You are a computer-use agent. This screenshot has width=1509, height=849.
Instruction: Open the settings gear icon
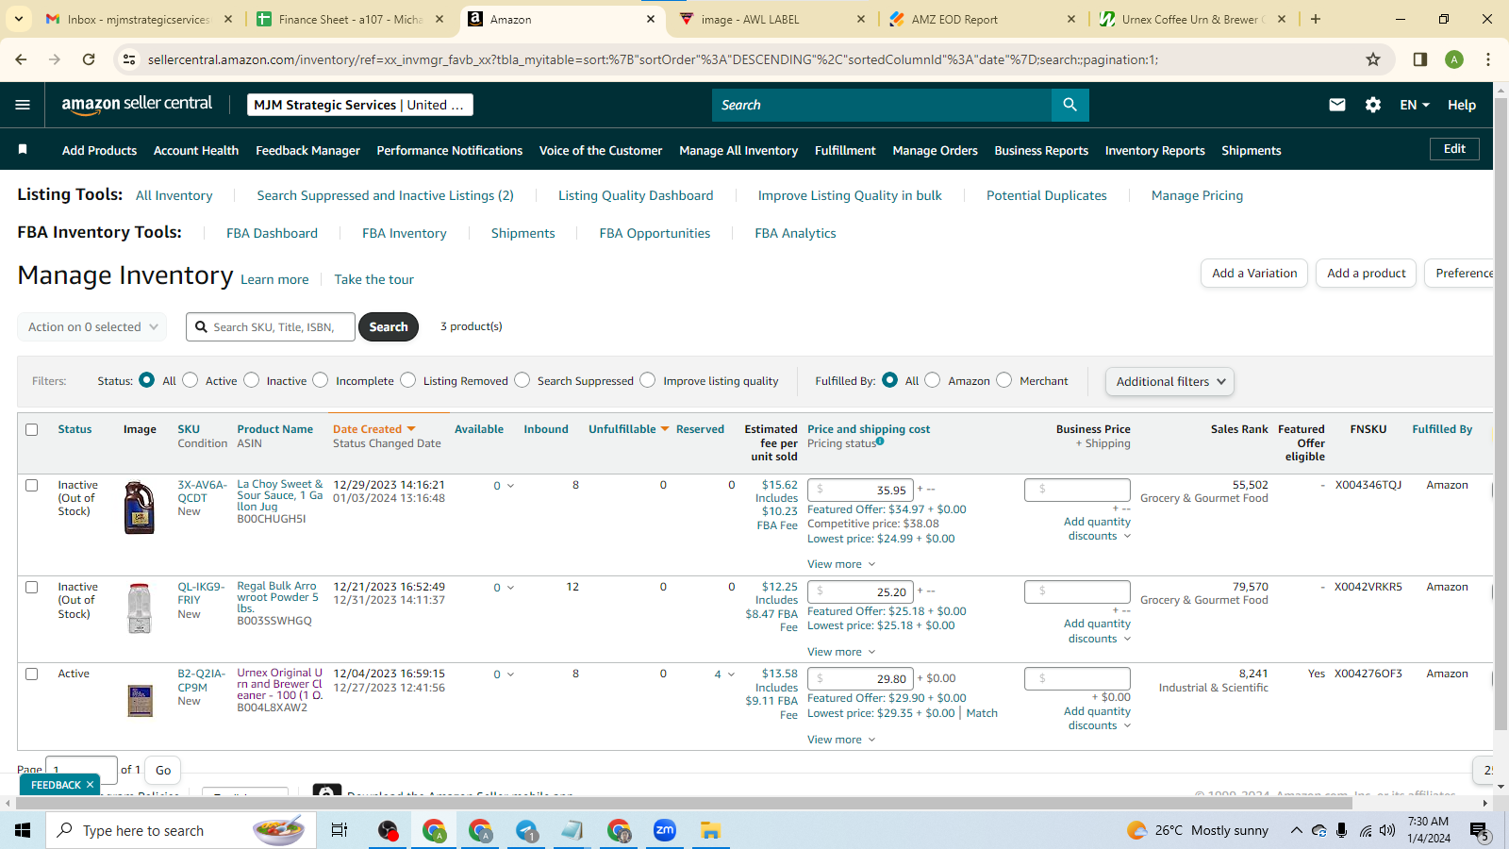1373,105
